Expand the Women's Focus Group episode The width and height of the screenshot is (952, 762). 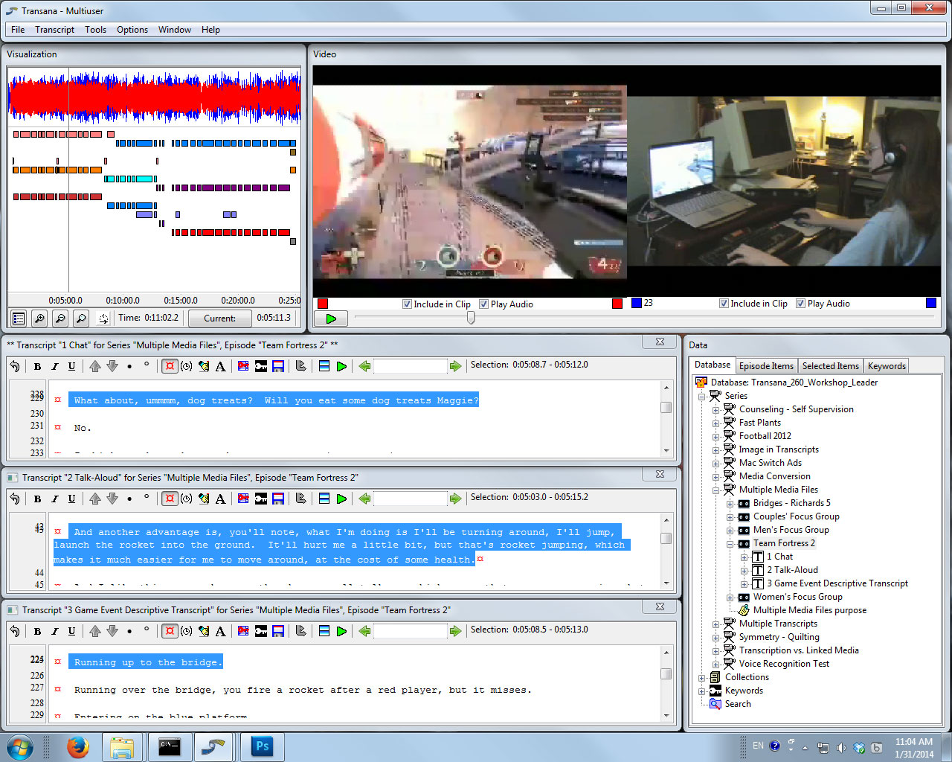pyautogui.click(x=730, y=597)
